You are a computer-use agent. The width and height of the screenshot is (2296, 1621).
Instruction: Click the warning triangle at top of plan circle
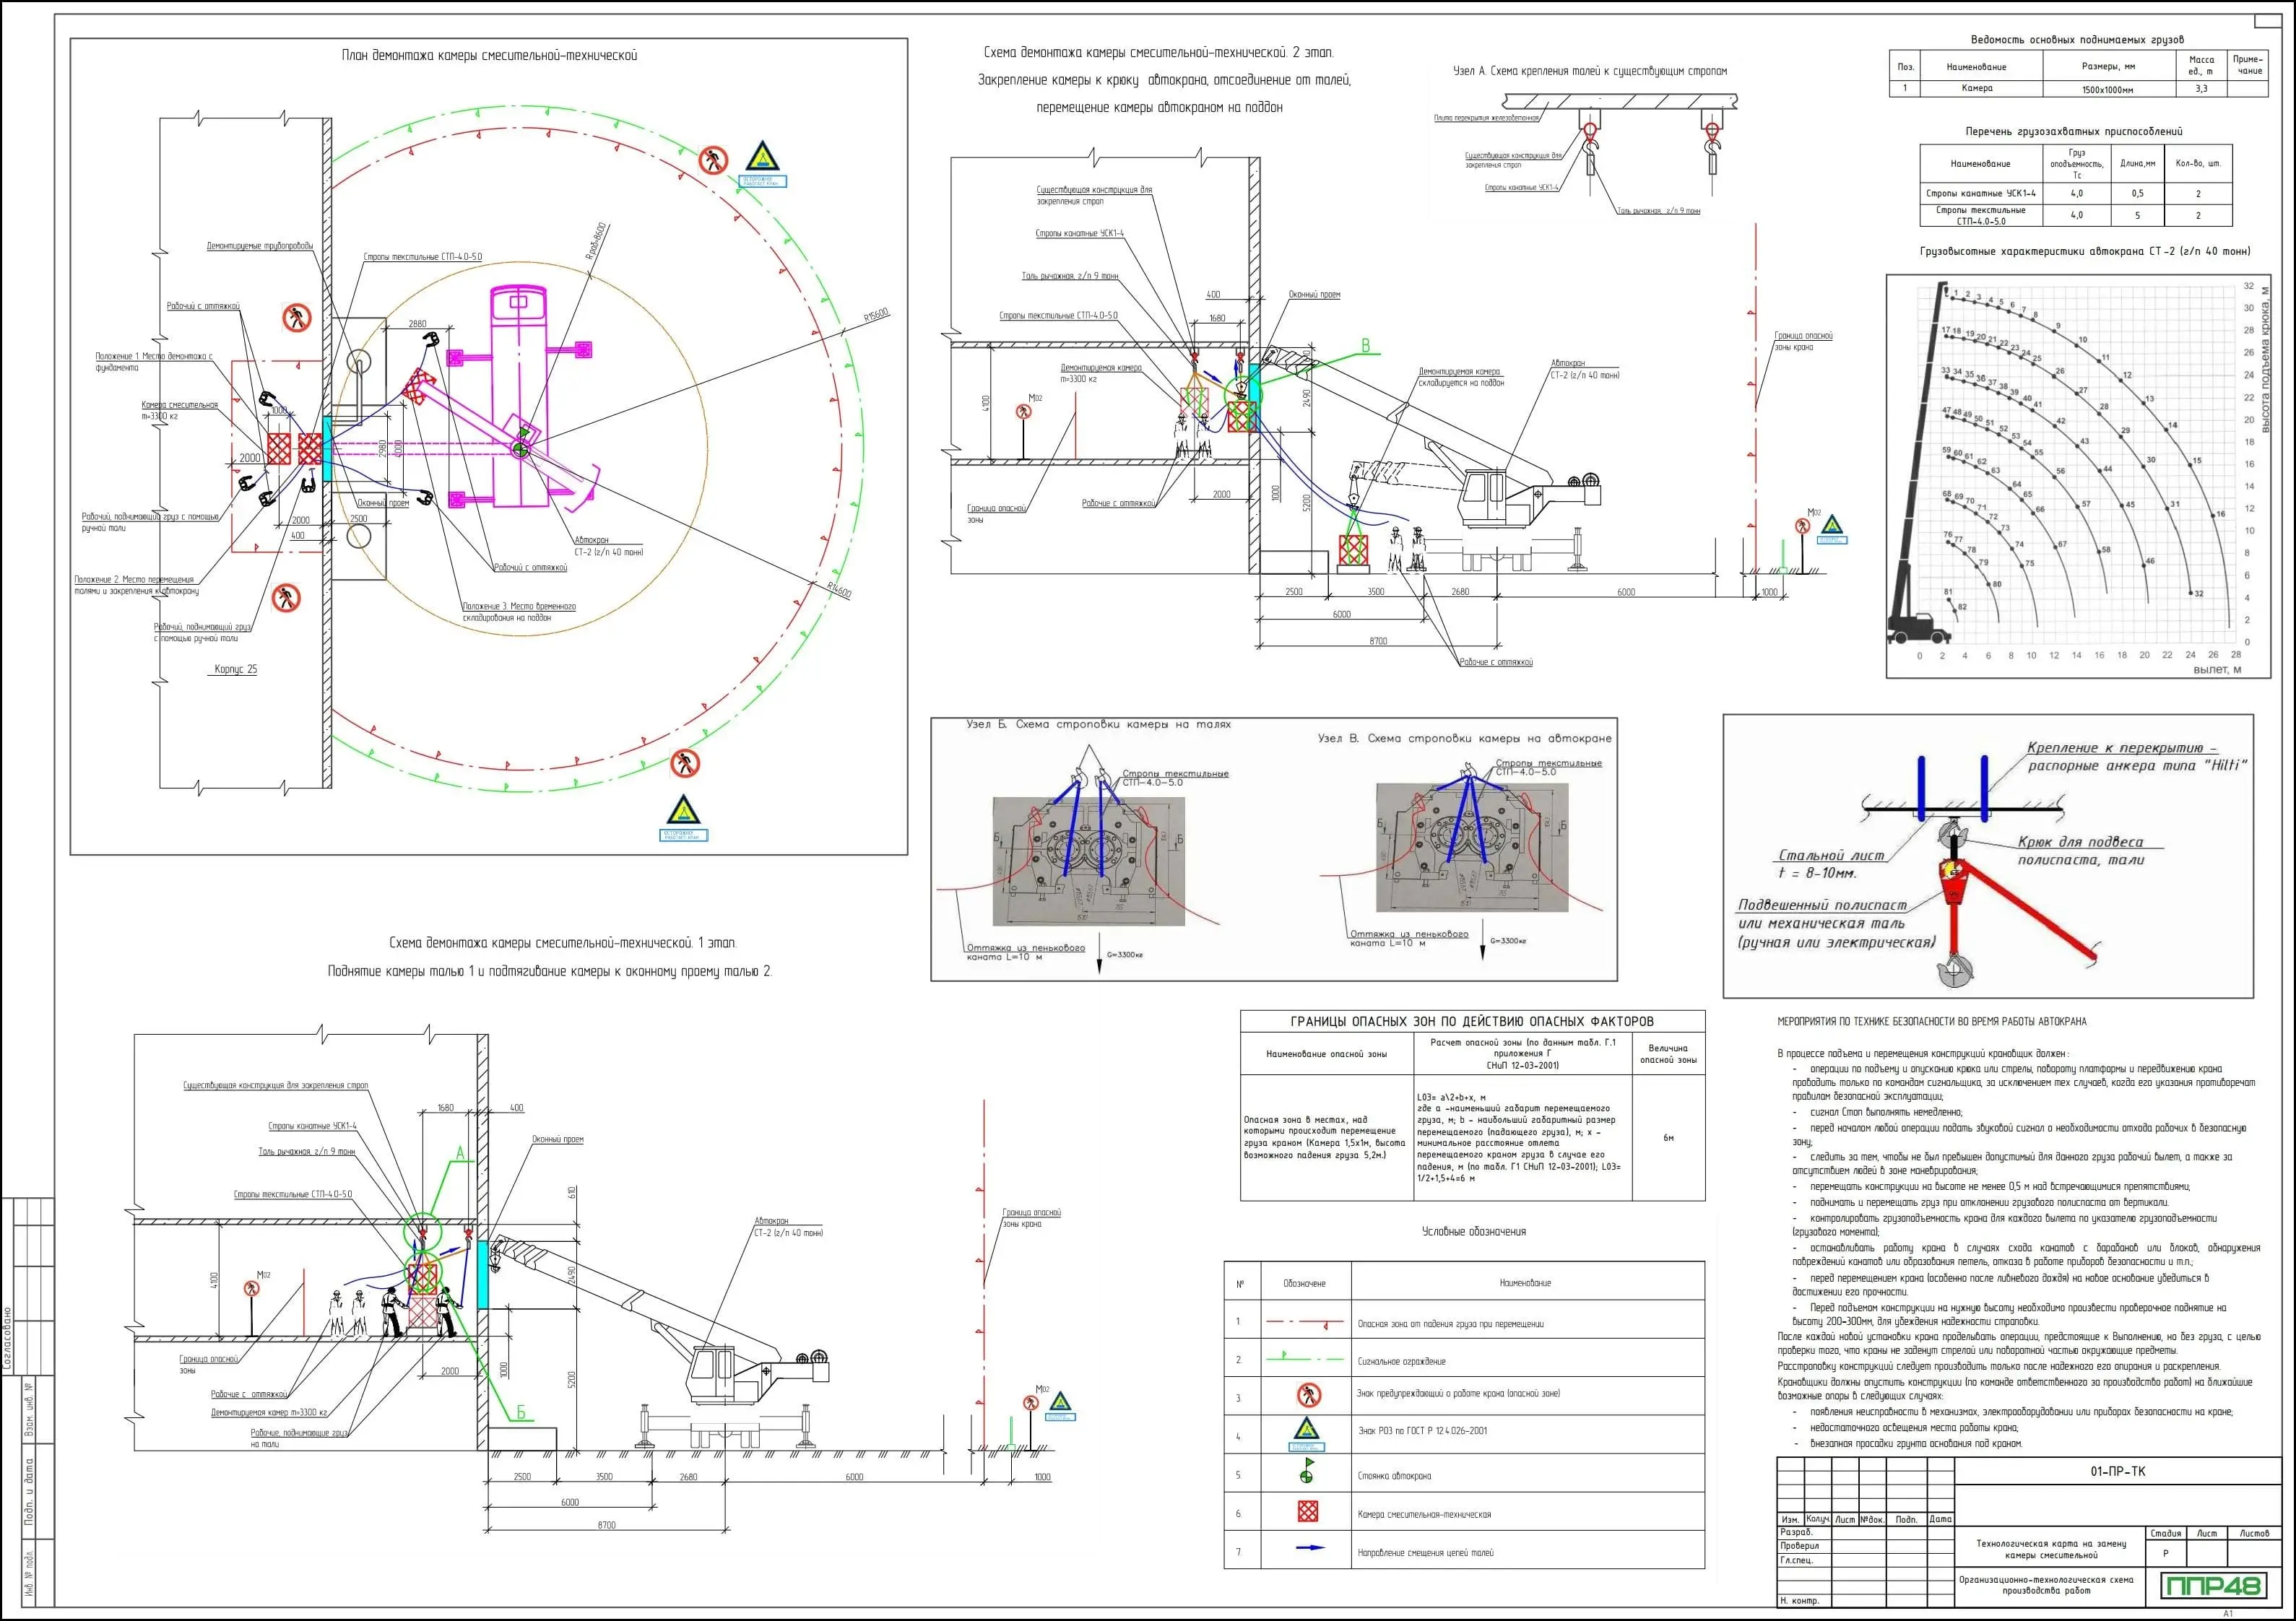761,157
